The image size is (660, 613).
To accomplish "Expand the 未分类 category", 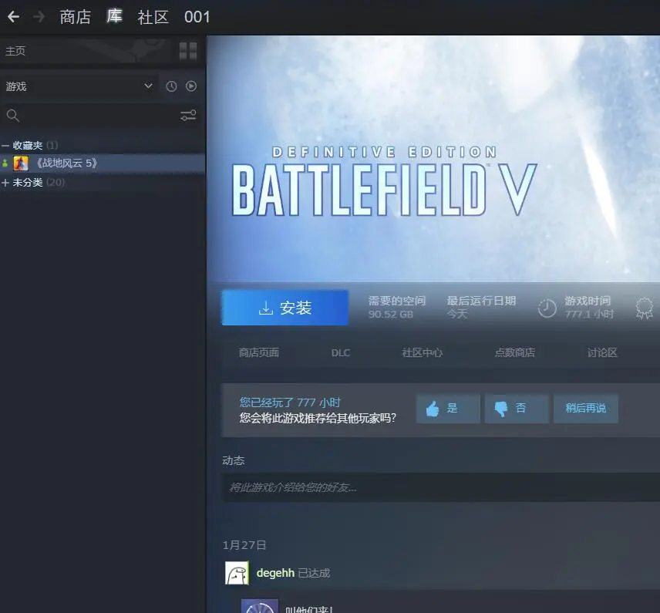I will [x=5, y=183].
